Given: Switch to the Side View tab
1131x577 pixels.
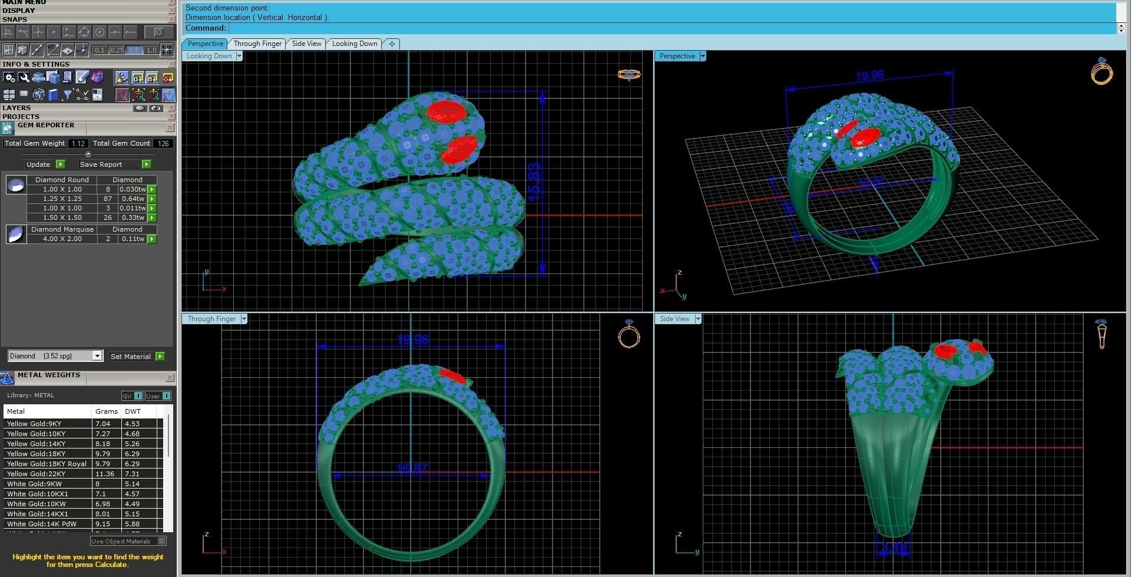Looking at the screenshot, I should pyautogui.click(x=307, y=44).
